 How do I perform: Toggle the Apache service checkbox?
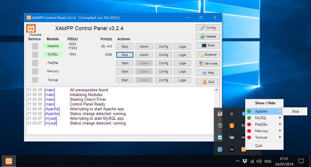click(x=35, y=46)
